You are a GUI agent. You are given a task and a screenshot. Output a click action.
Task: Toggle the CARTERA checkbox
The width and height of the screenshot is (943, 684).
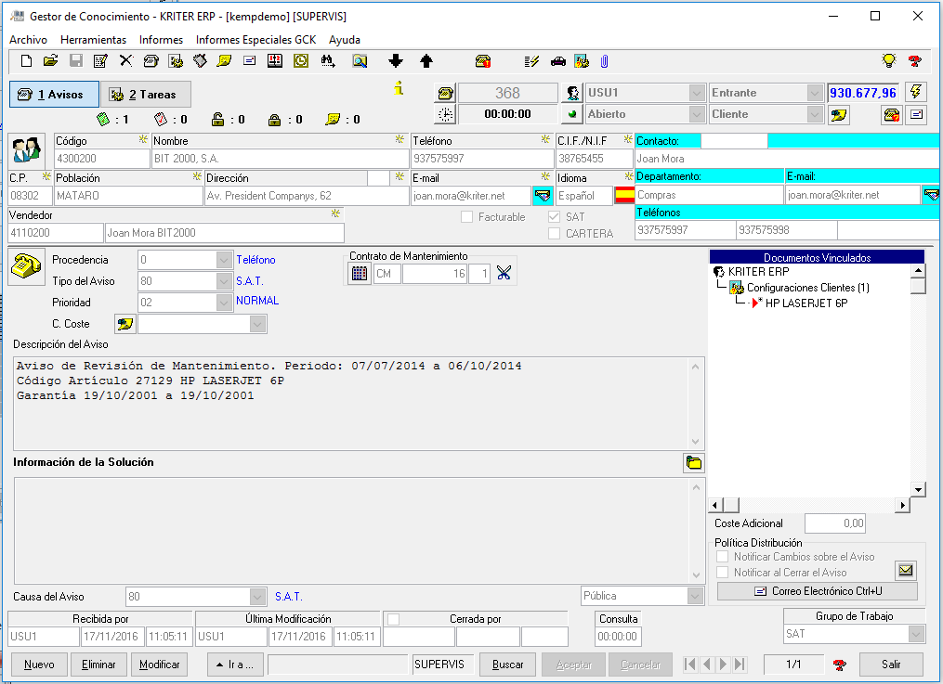tap(554, 234)
